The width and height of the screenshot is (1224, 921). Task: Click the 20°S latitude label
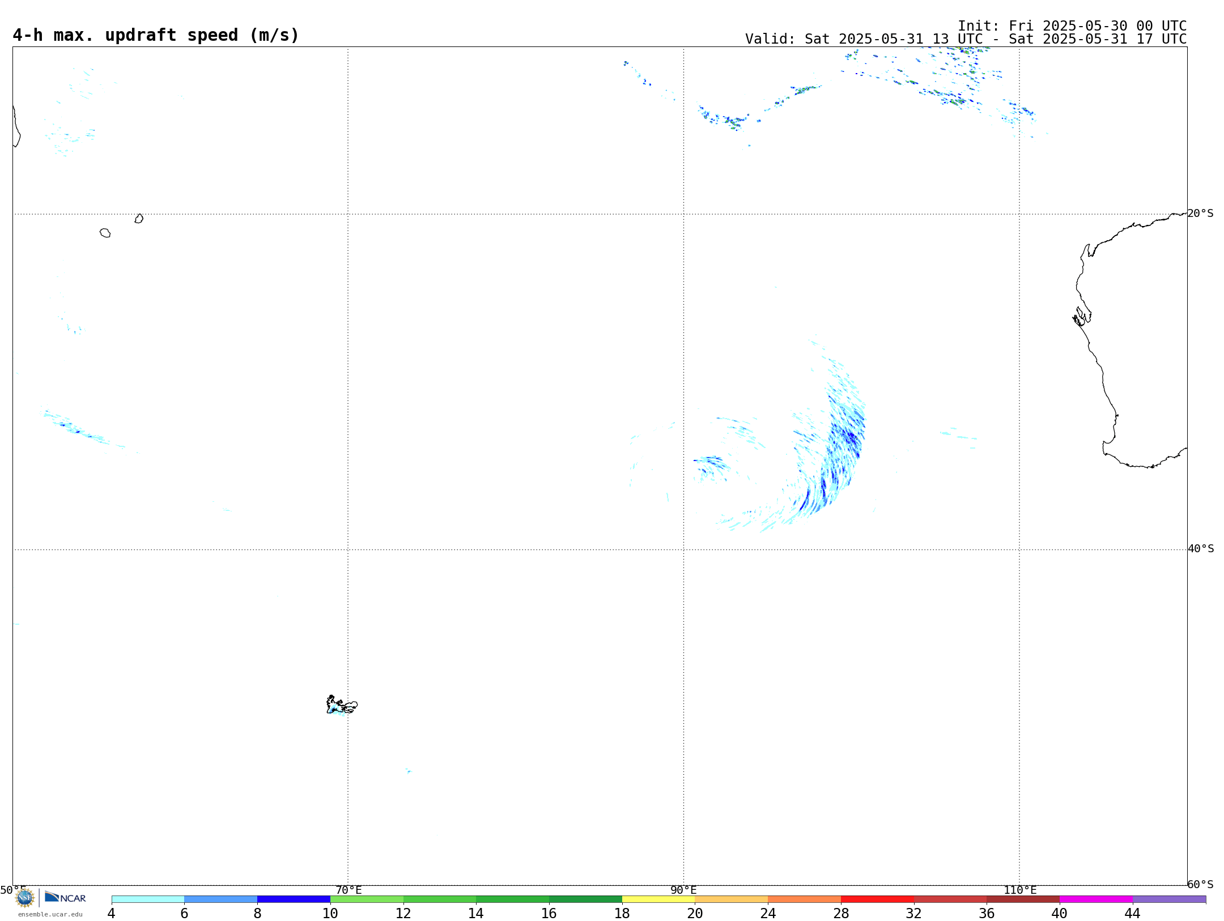pyautogui.click(x=1200, y=214)
